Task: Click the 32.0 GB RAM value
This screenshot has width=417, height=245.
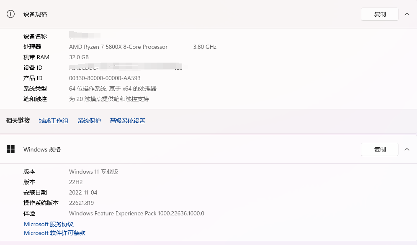Action: (x=79, y=57)
